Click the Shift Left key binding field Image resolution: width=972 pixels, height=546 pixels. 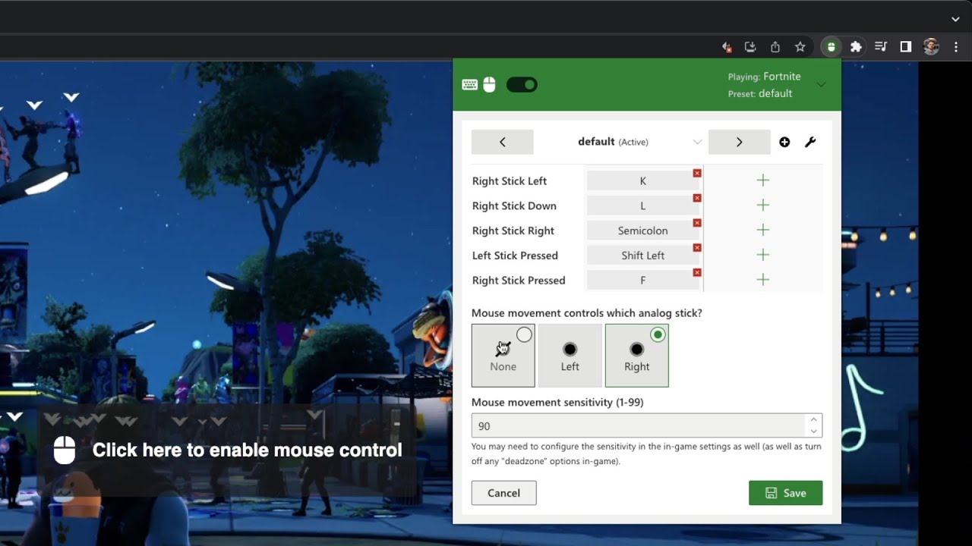click(642, 256)
